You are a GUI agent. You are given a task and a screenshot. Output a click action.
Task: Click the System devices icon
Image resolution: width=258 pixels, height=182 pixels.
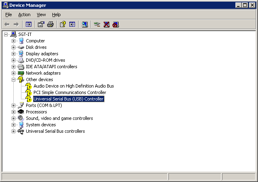[21, 125]
